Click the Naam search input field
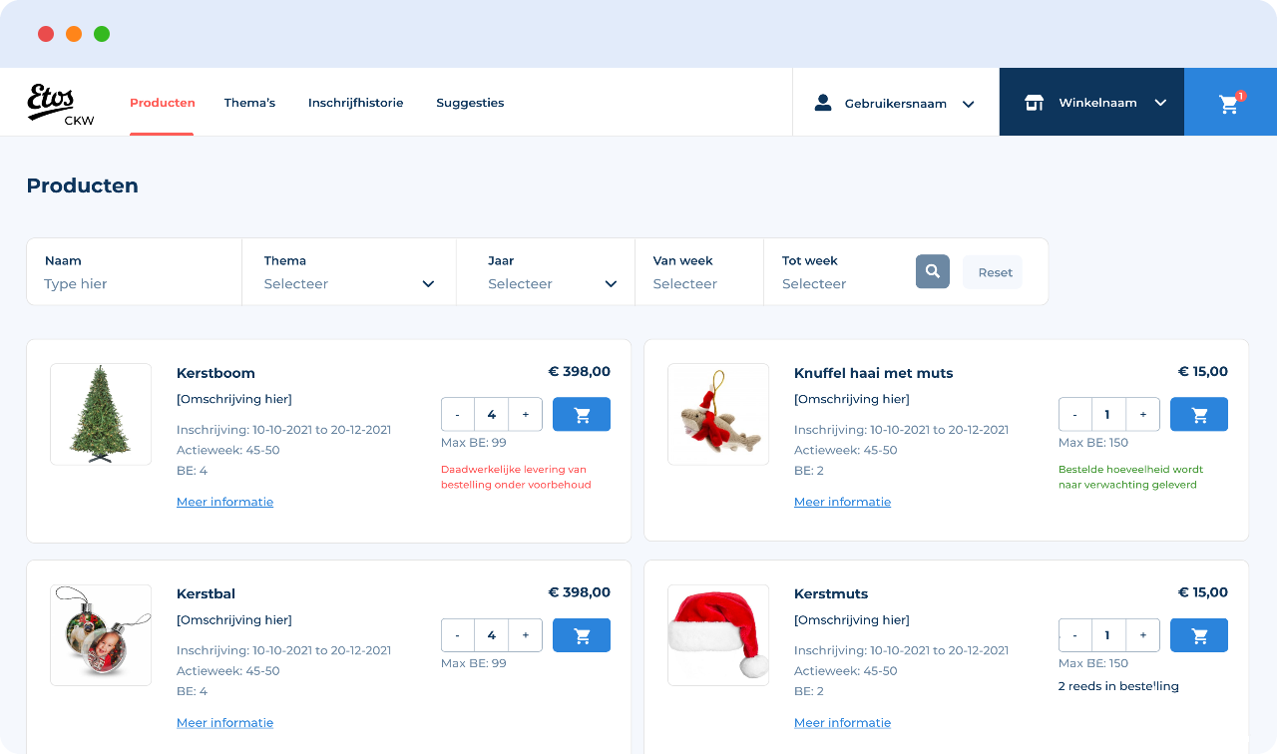The height and width of the screenshot is (754, 1277). [135, 272]
